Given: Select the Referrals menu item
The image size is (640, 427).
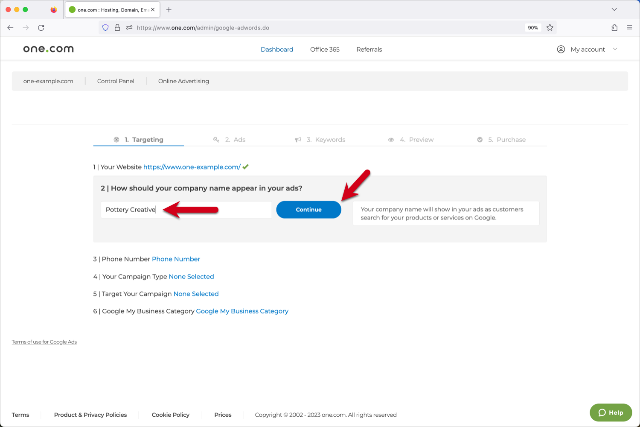Looking at the screenshot, I should click(369, 49).
